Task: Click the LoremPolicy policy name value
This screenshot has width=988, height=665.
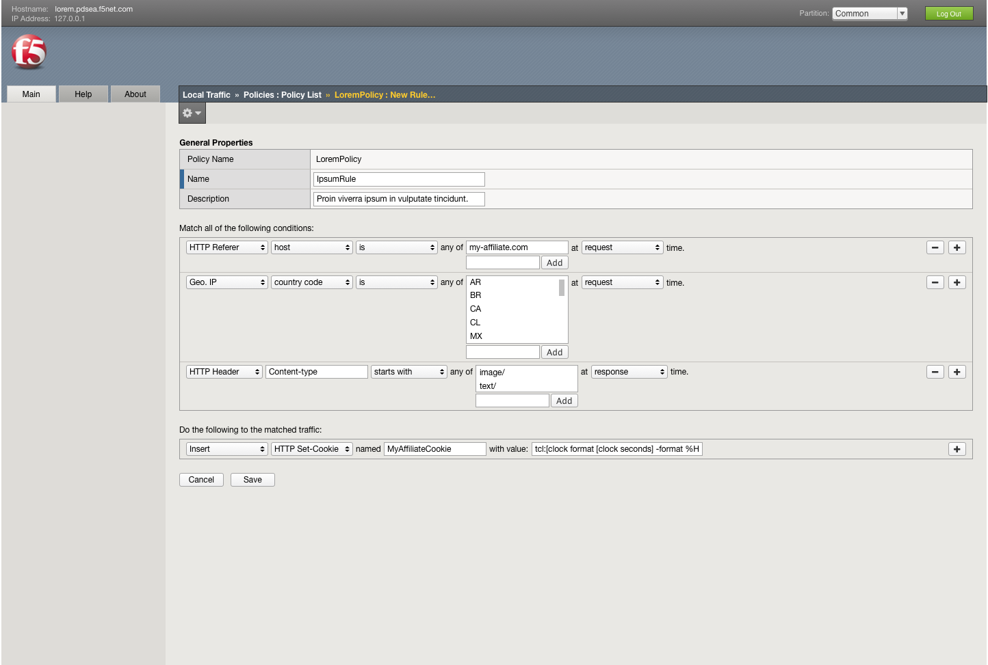Action: [x=339, y=159]
